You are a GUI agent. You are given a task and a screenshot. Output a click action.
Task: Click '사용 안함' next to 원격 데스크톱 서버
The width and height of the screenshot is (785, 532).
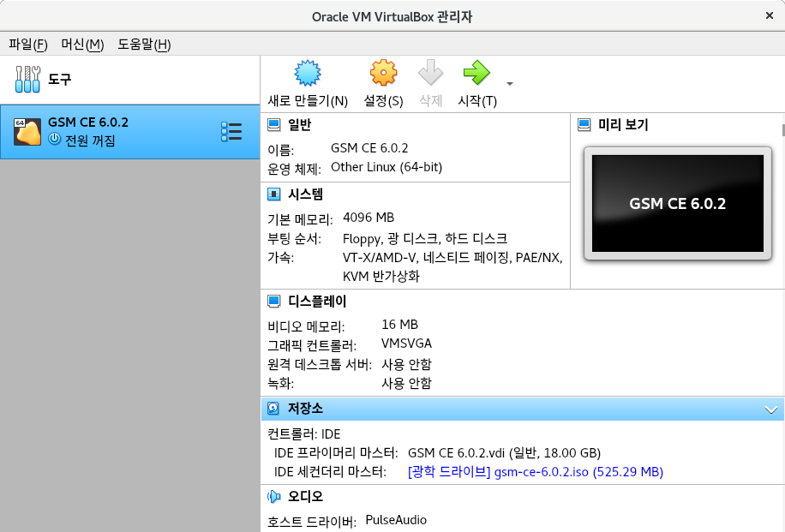[x=406, y=364]
